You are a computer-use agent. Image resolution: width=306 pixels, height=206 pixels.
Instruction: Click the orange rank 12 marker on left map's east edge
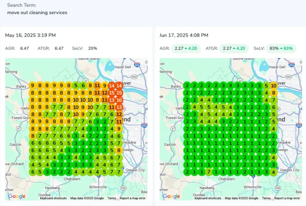tap(119, 114)
